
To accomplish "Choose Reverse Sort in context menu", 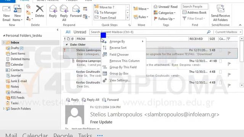I will click(x=123, y=48).
